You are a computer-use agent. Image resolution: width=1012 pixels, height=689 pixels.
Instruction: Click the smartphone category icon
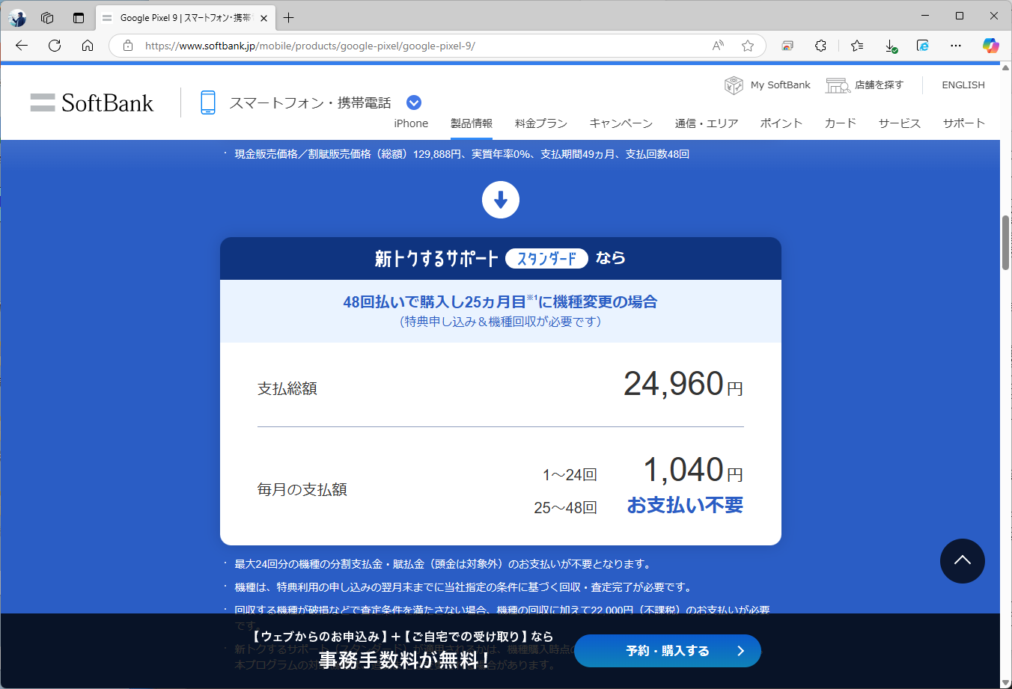pos(208,102)
